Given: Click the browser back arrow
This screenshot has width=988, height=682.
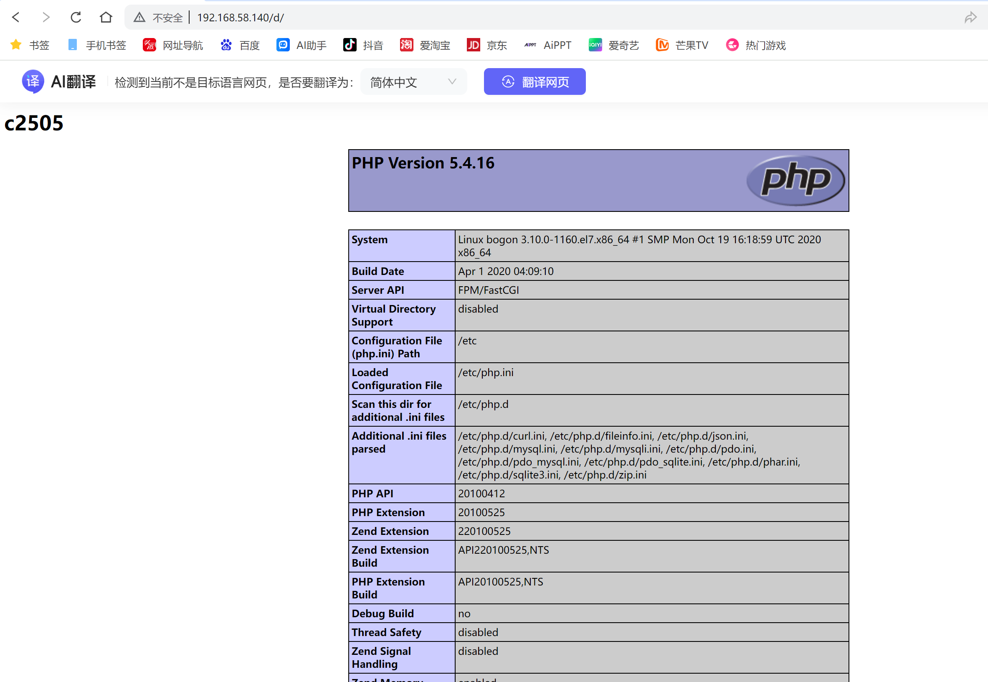Looking at the screenshot, I should click(x=16, y=18).
